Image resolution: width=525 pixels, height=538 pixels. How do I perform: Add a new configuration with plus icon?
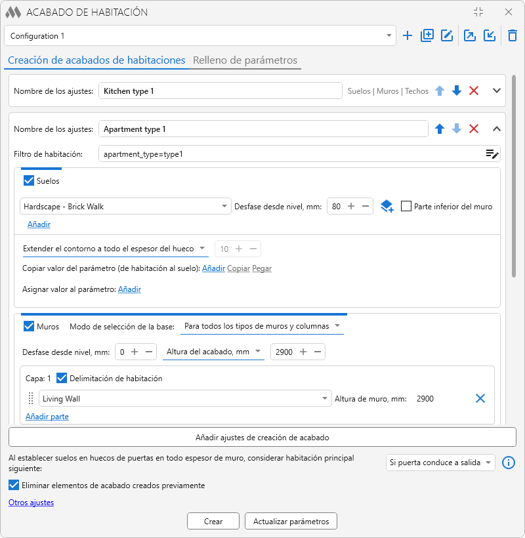408,35
